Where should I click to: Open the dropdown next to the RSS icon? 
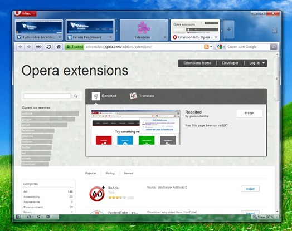coord(211,47)
